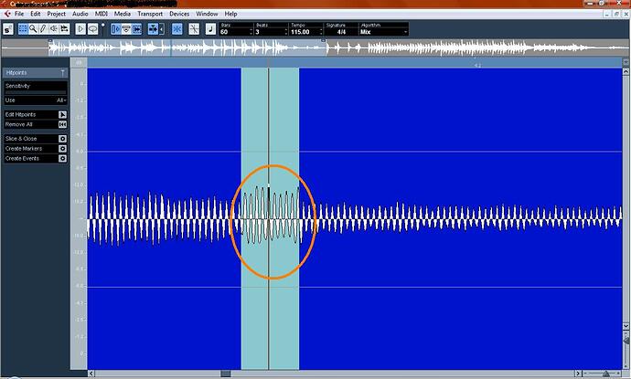The image size is (631, 379).
Task: Open the Audio menu
Action: [x=80, y=14]
